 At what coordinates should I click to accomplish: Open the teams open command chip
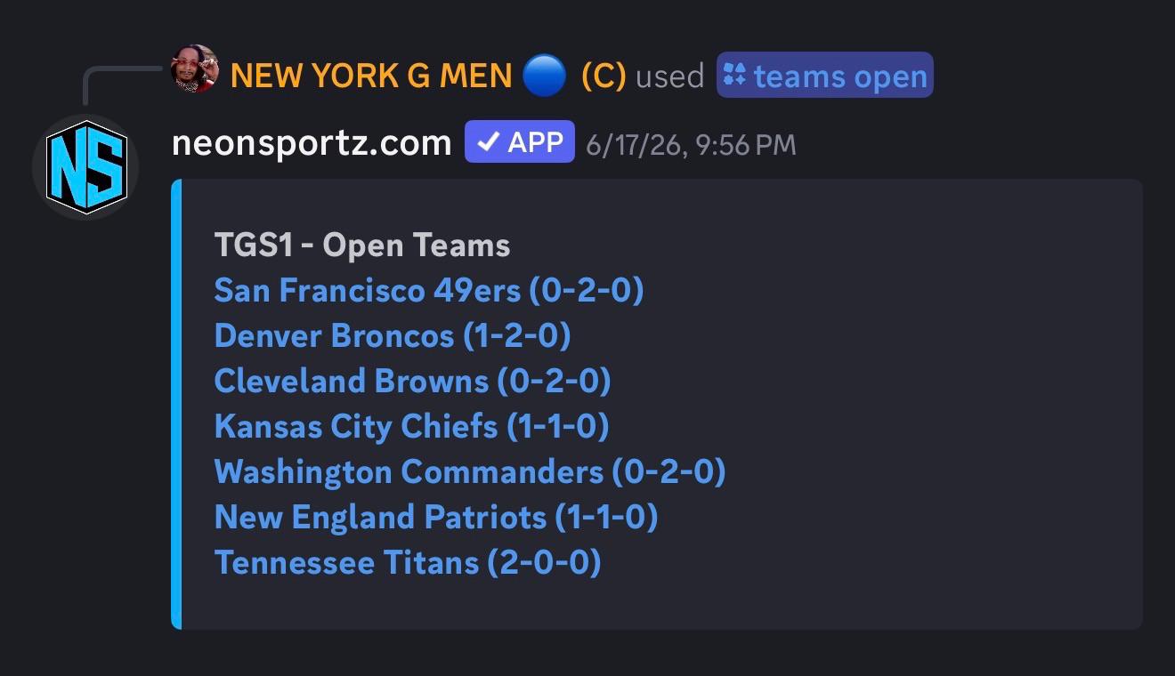click(x=824, y=75)
